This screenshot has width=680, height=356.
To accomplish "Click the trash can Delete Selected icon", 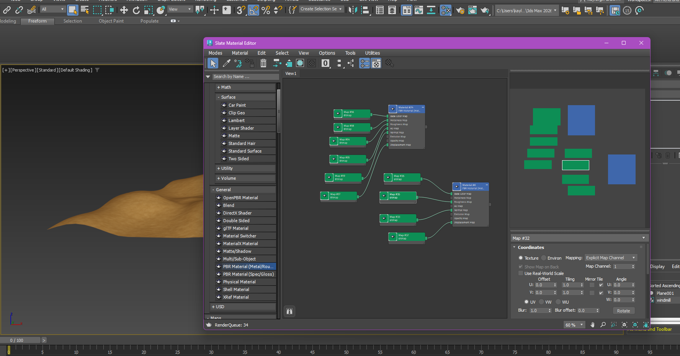I will click(x=263, y=63).
